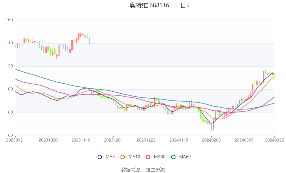
Task: Select the 20231020 date label
Action: click(48, 140)
